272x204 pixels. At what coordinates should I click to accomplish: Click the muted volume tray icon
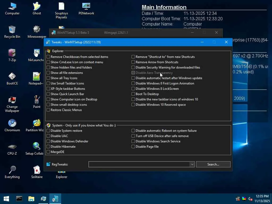pyautogui.click(x=250, y=199)
